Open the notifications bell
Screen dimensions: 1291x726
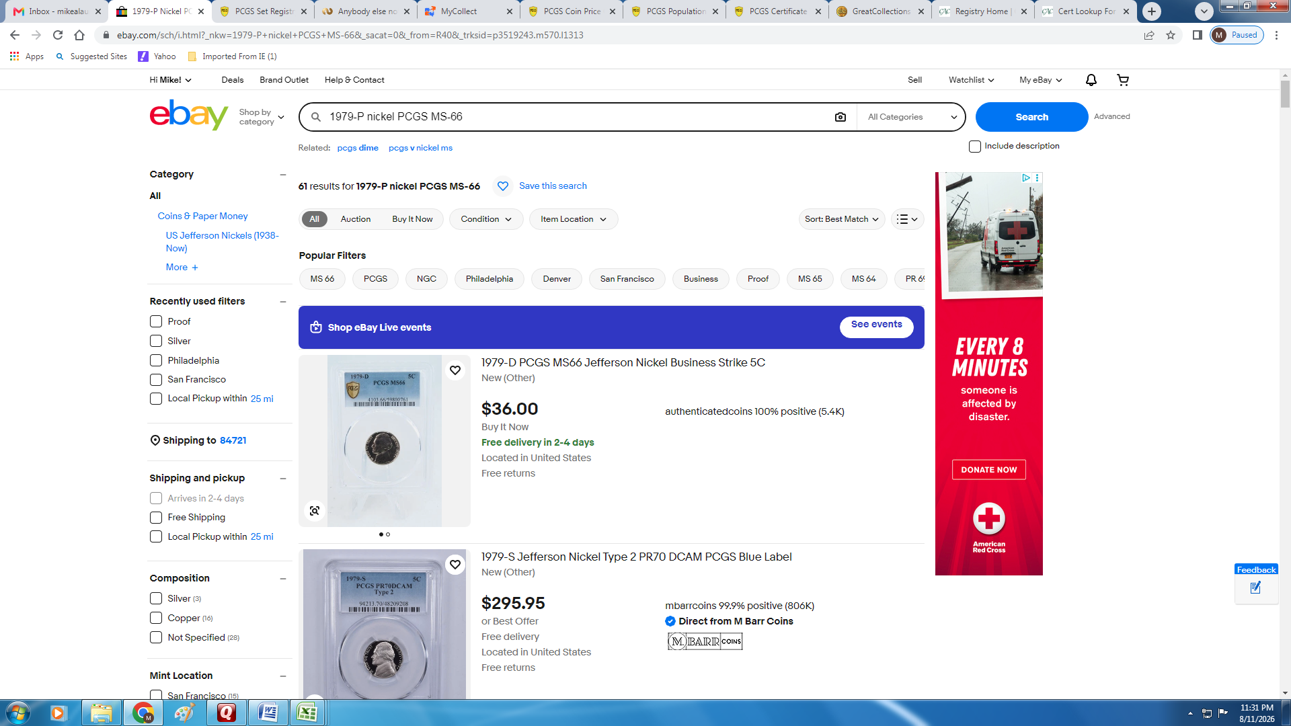click(x=1091, y=80)
